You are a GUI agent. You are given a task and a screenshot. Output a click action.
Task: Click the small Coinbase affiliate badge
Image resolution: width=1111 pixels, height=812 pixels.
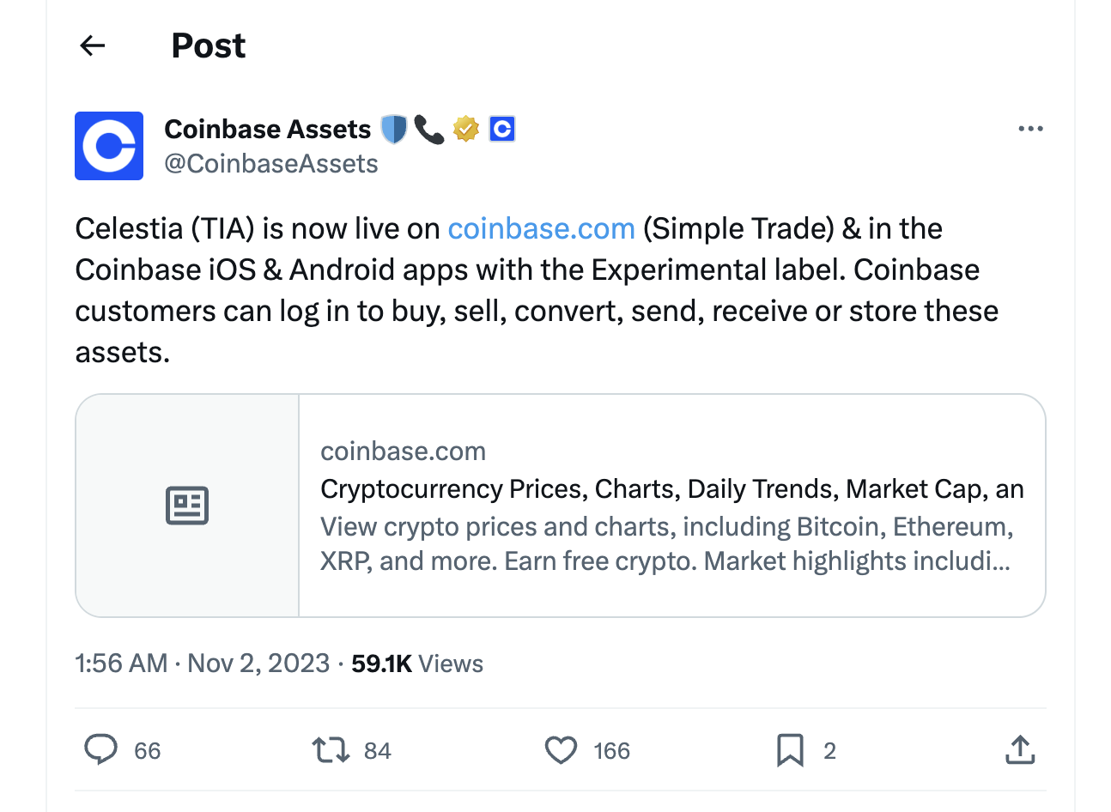pyautogui.click(x=501, y=129)
